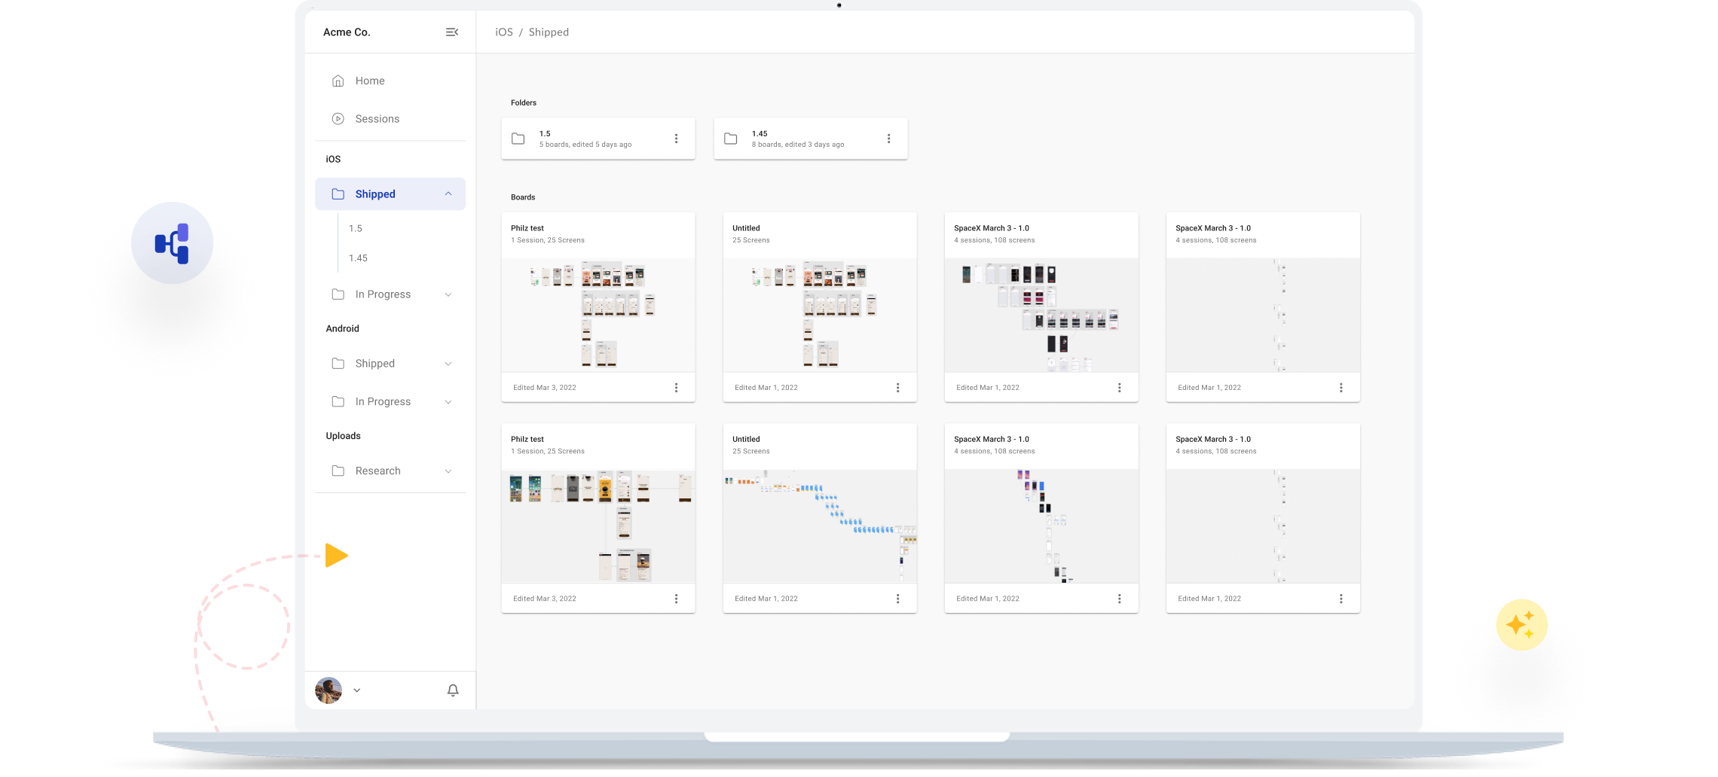Open first SpaceX March 3 - 1.0 board thumbnail
Viewport: 1718px width, 777px height.
pos(1041,315)
